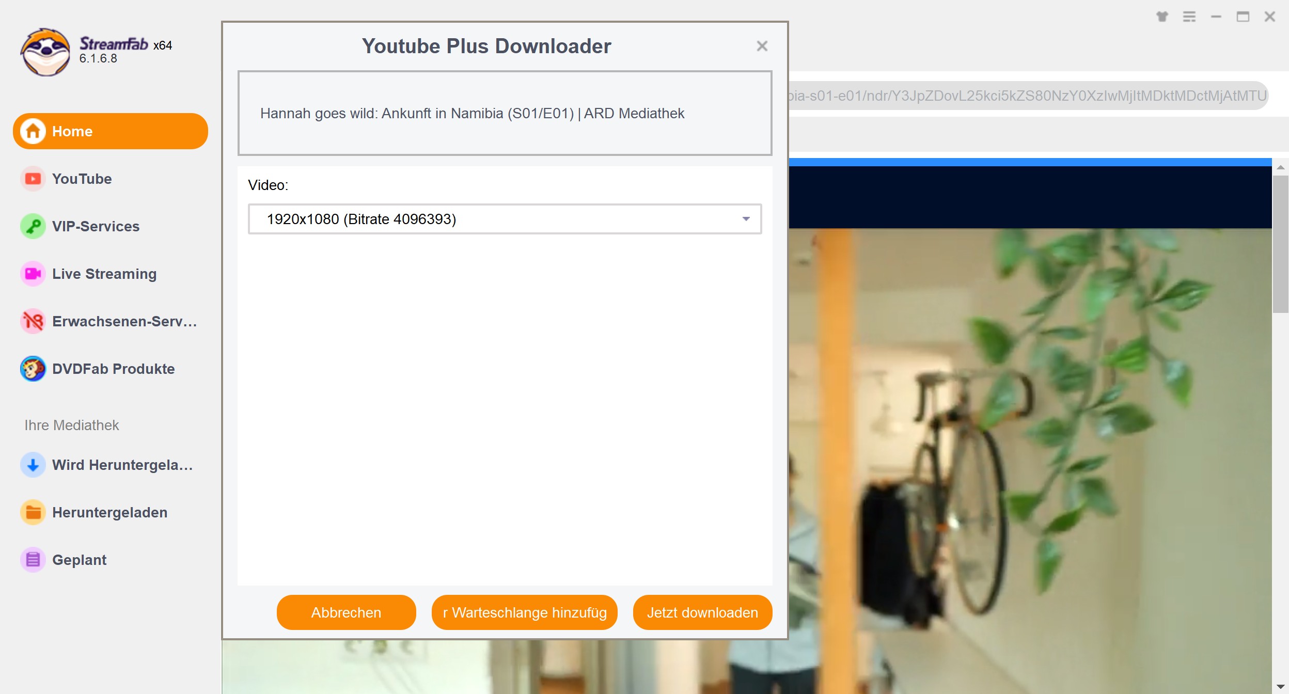Select the Live Streaming camera icon

tap(33, 274)
